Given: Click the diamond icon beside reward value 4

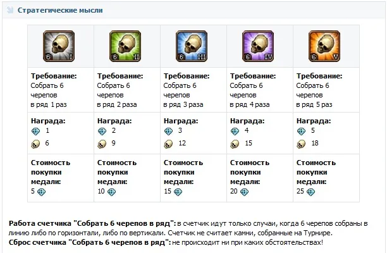Looking at the screenshot, I should point(235,131).
